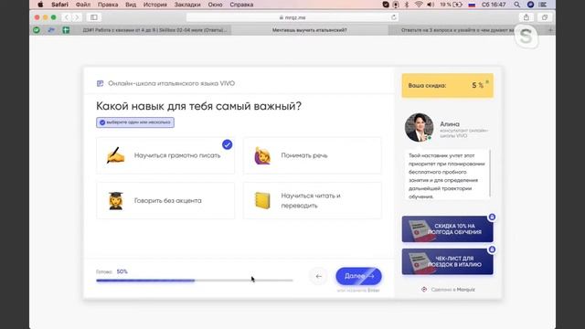This screenshot has height=329, width=585.
Task: Click bonus Скидка 10% на полгода обучения
Action: pyautogui.click(x=447, y=229)
